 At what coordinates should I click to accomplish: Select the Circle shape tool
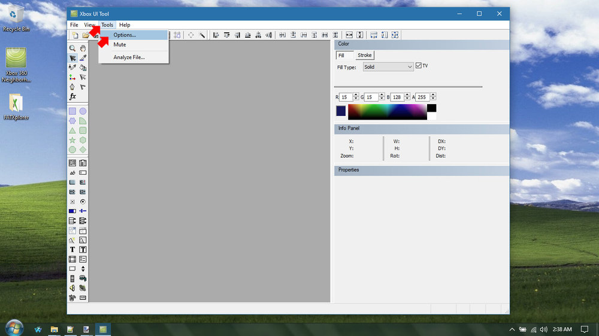83,111
